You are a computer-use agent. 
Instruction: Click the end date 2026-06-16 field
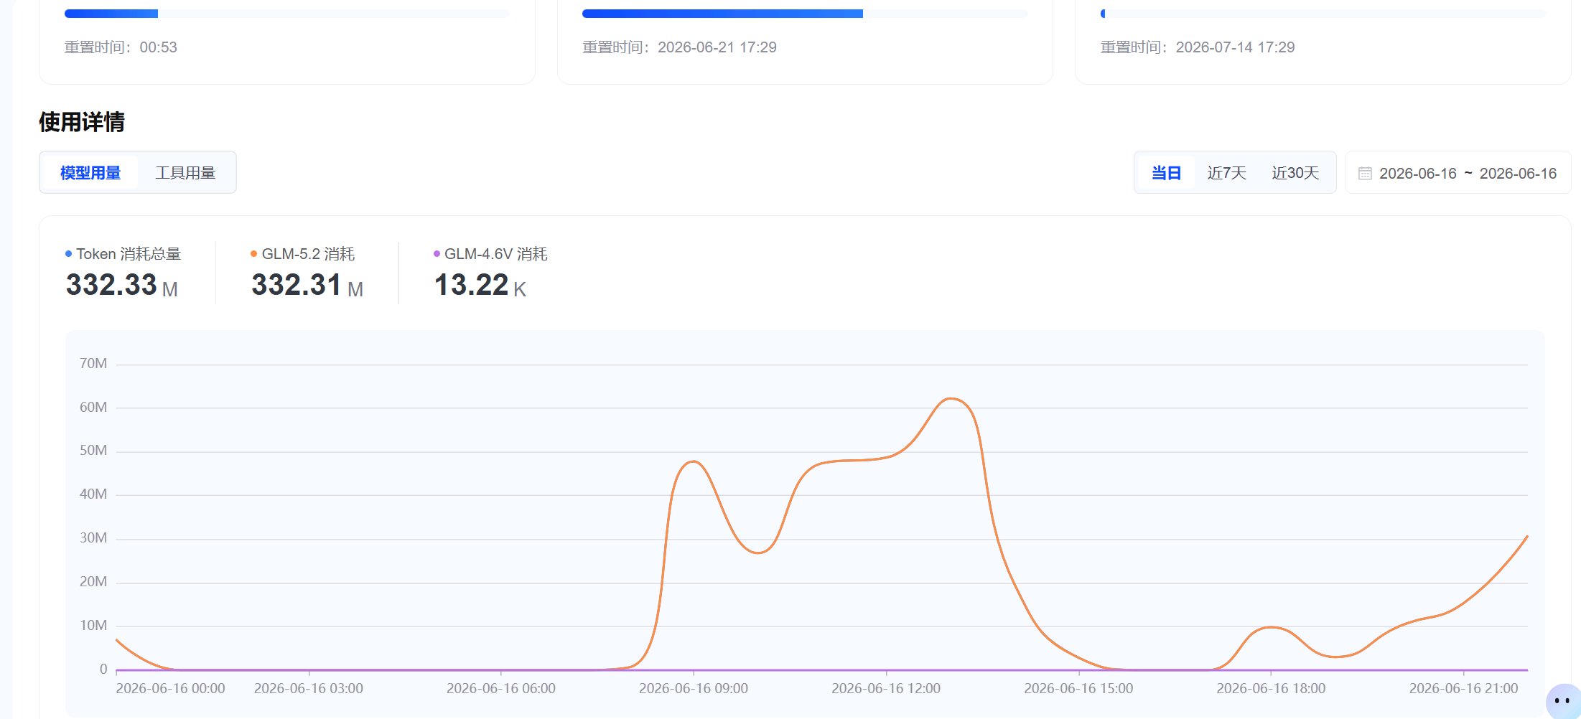tap(1518, 174)
